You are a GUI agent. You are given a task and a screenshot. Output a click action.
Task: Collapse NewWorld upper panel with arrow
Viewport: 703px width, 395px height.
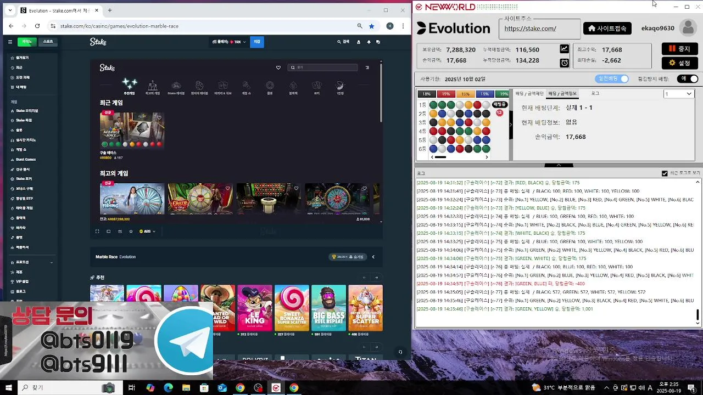click(559, 165)
